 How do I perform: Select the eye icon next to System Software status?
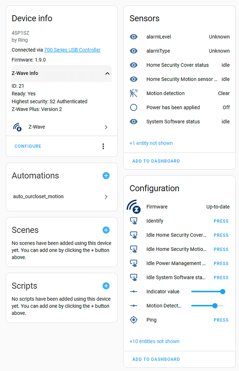(x=134, y=121)
